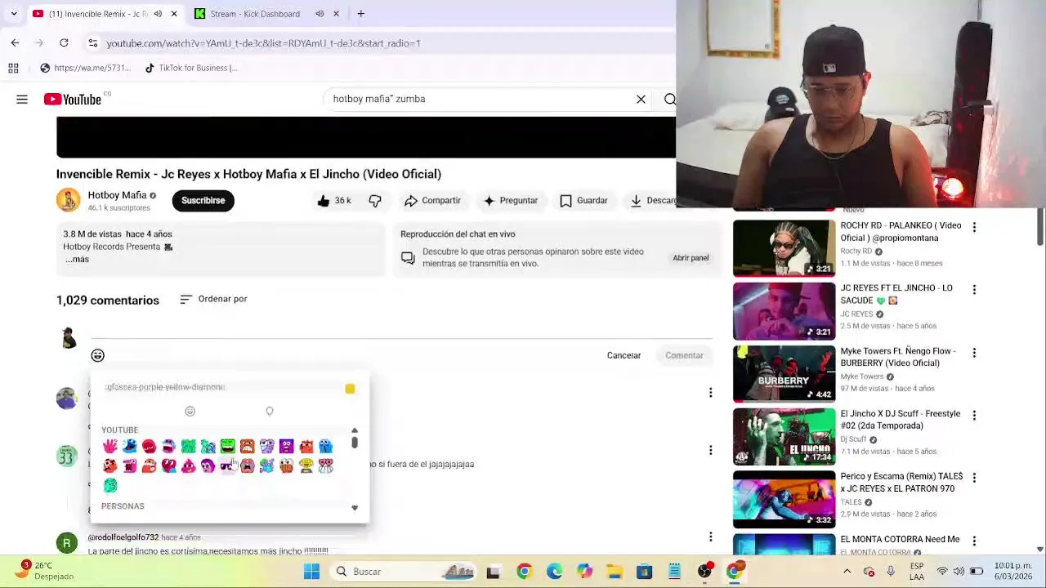Open the Ordenar por sort dropdown
The width and height of the screenshot is (1046, 588).
pos(213,299)
